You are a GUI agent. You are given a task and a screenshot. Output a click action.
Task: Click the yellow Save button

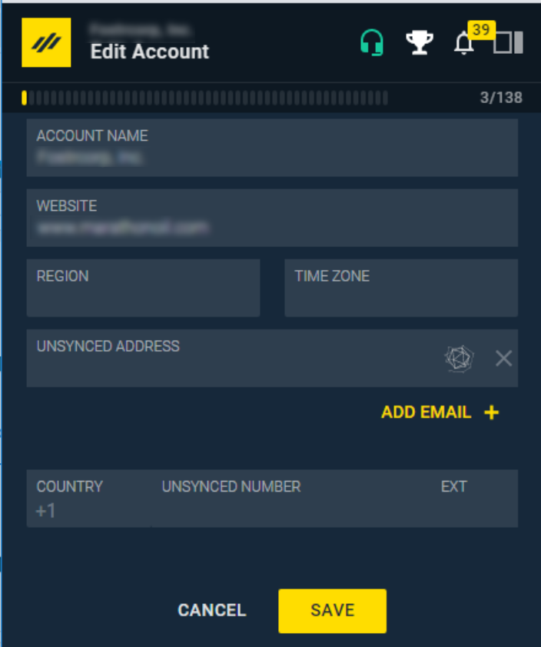coord(333,611)
